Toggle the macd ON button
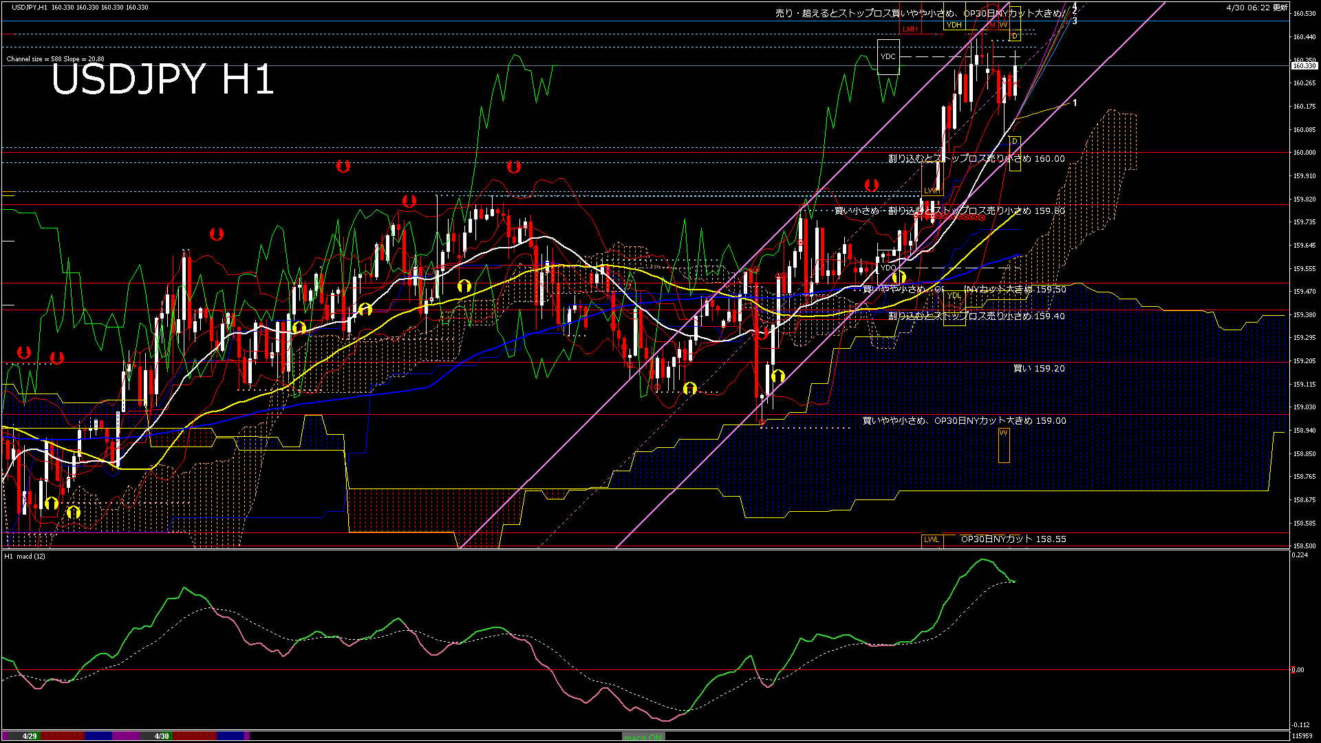Viewport: 1321px width, 743px height. pos(643,736)
